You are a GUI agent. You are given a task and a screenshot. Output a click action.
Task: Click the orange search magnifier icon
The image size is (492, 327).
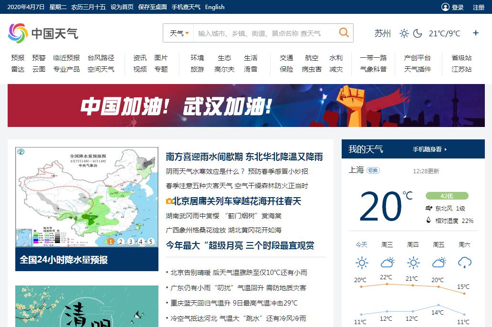coord(344,33)
